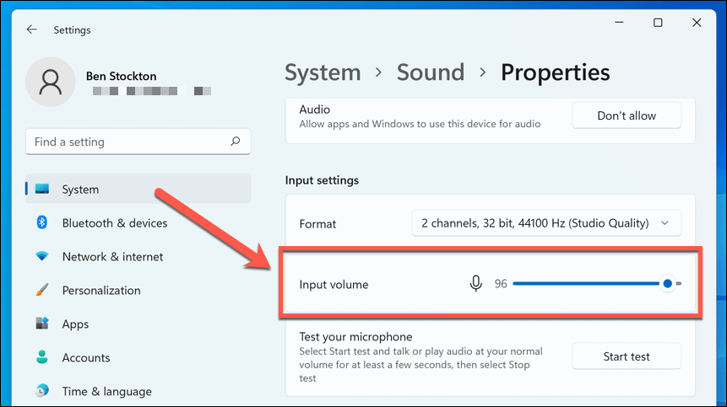Click the Network & internet wifi icon
727x407 pixels.
coord(41,256)
